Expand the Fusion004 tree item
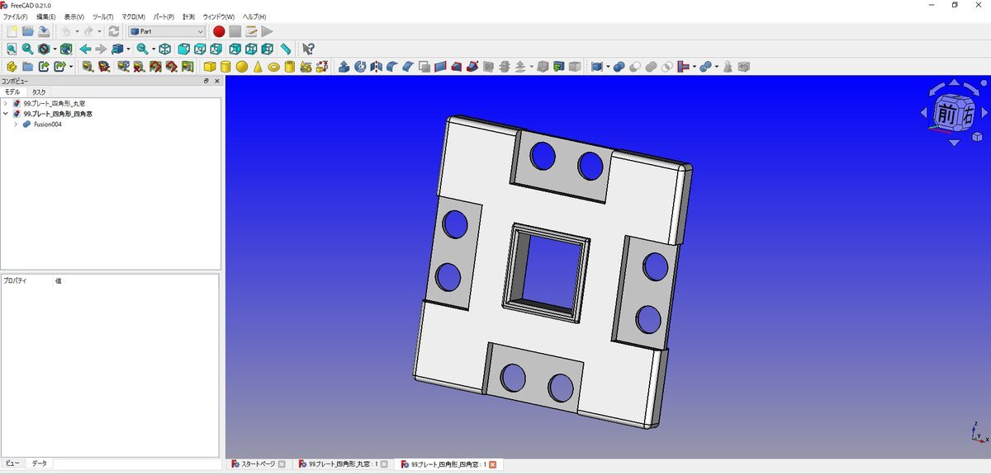Screen dimensions: 991x475 (x=16, y=125)
